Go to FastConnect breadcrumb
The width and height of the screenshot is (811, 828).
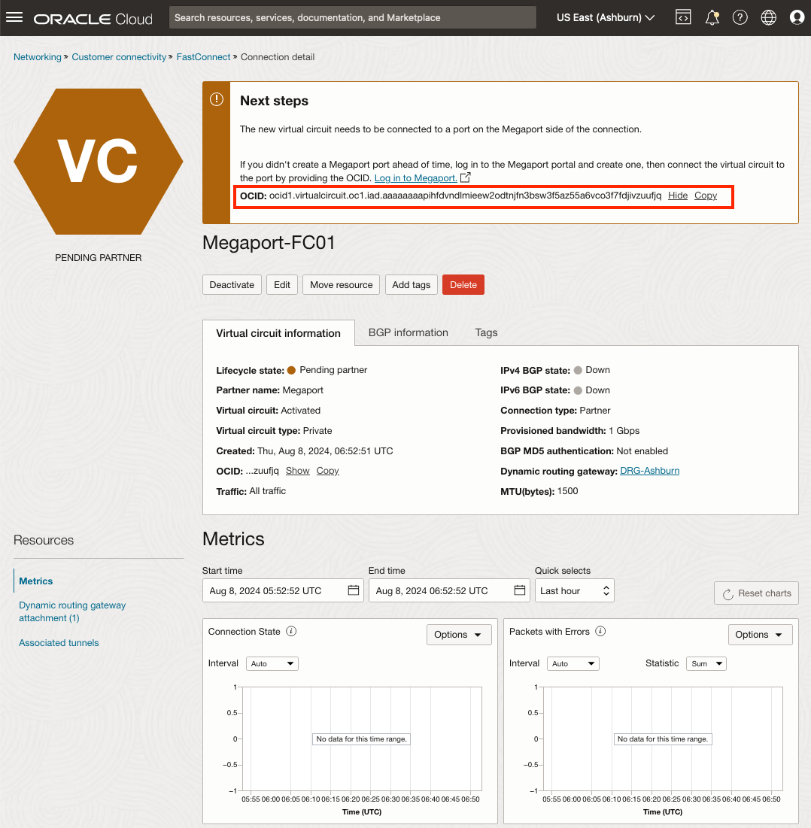[203, 57]
